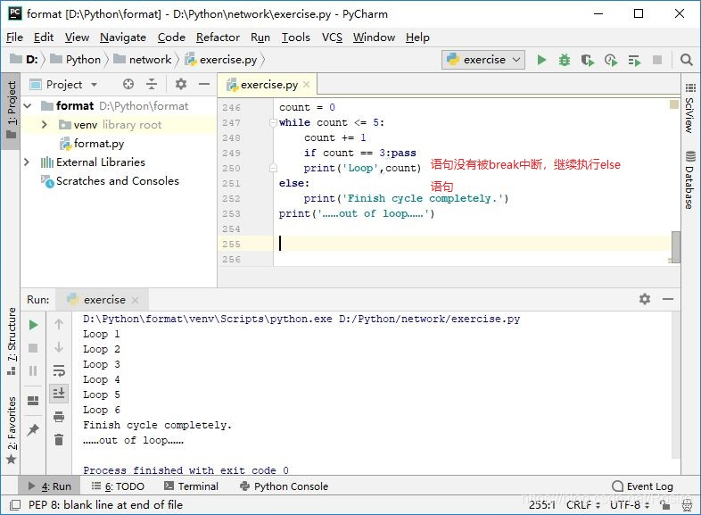701x515 pixels.
Task: Collapse all in Project panel toolbar
Action: pyautogui.click(x=152, y=84)
